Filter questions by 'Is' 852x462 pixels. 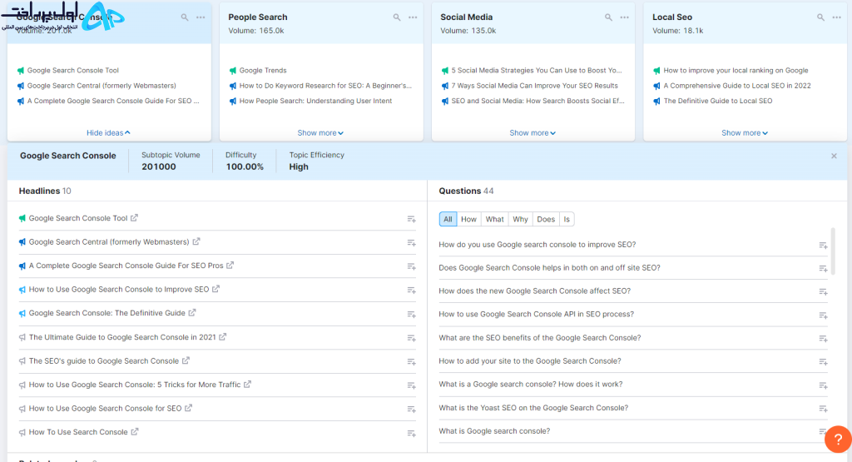point(567,219)
